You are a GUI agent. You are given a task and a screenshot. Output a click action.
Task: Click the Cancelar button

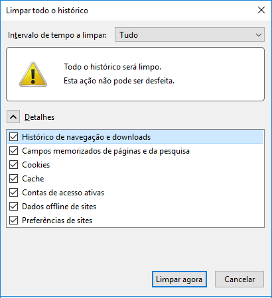click(x=239, y=279)
